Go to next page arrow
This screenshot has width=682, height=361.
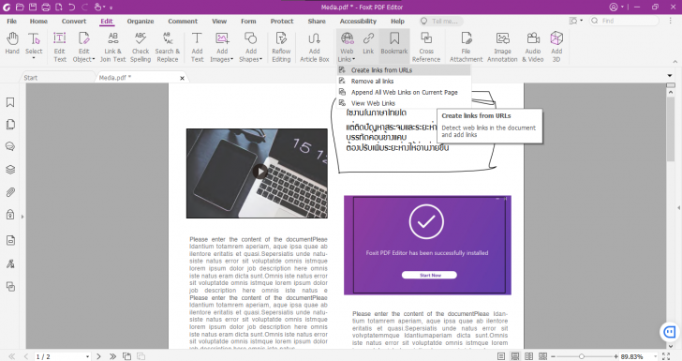click(x=98, y=356)
